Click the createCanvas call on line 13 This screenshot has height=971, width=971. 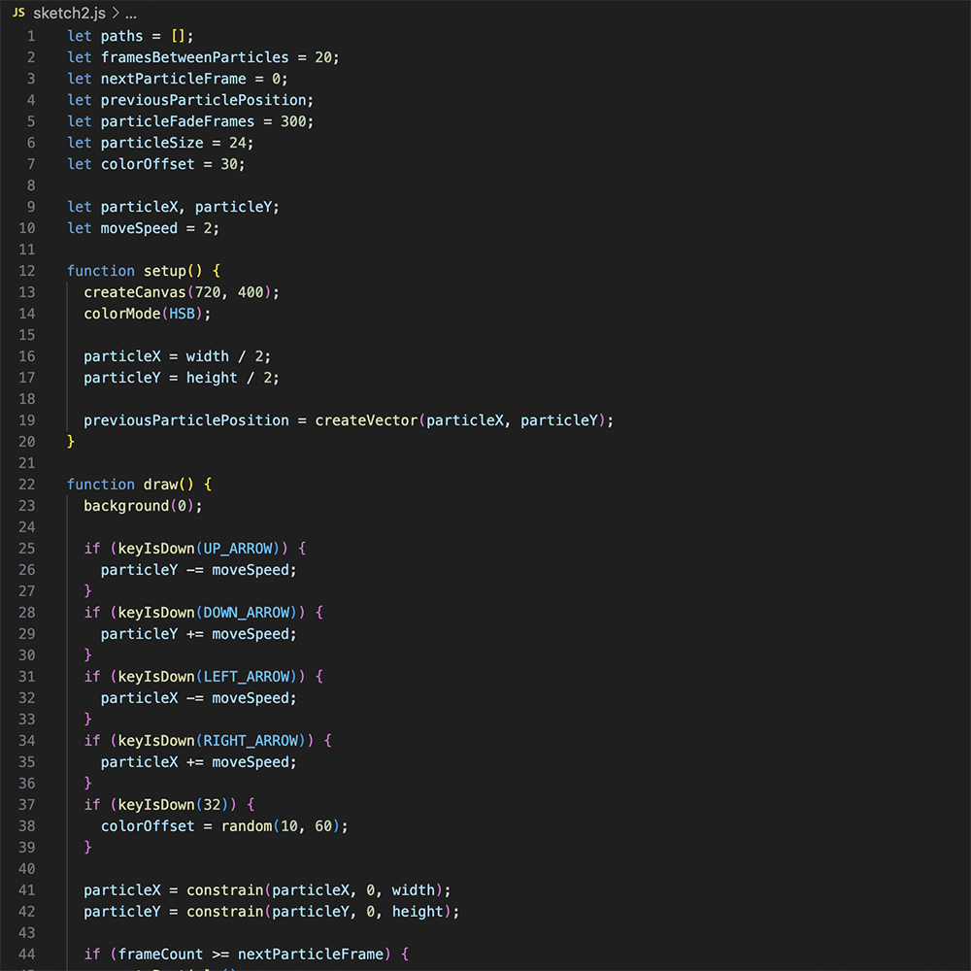tap(134, 291)
